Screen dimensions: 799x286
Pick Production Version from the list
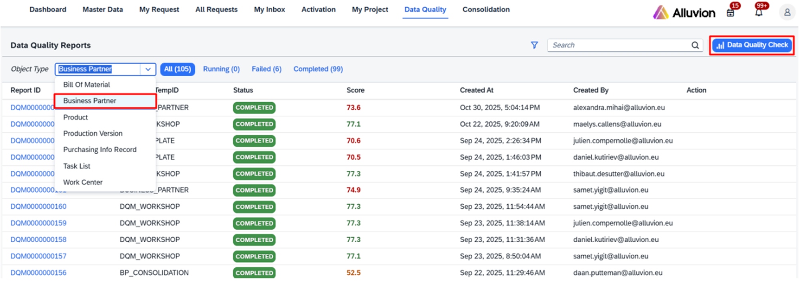(105, 134)
